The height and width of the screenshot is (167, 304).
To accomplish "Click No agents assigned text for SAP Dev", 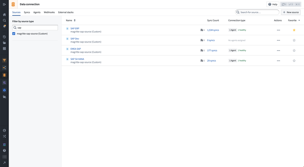I will 237,41.
